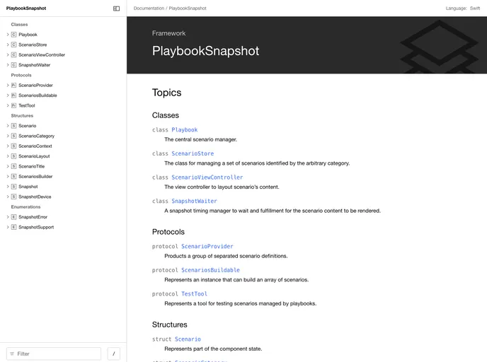Click the enum icon beside SnapshotError

pyautogui.click(x=13, y=217)
